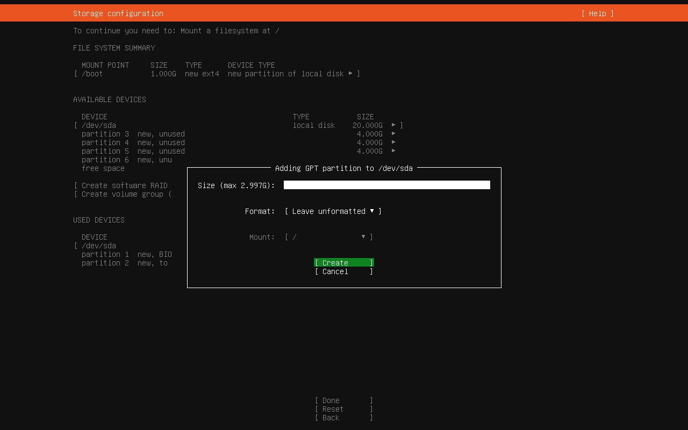Click arrow icon for partition 5
The height and width of the screenshot is (430, 688).
point(393,151)
